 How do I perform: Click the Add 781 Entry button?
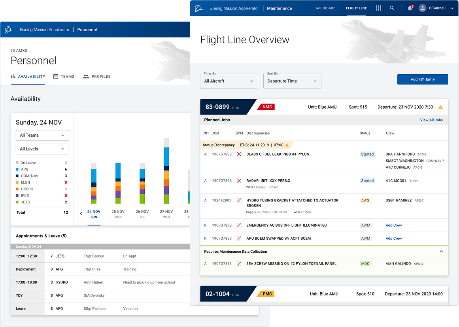coord(422,79)
